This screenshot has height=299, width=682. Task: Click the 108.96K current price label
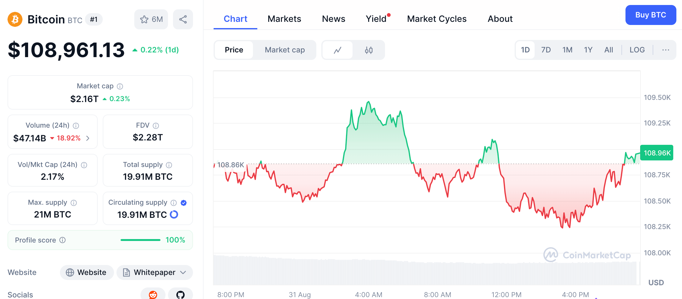point(657,153)
